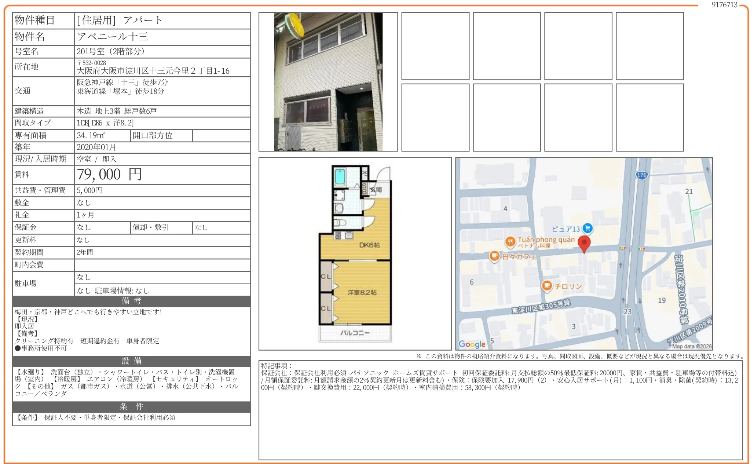Click the 79,000 円 rent value
Image resolution: width=754 pixels, height=464 pixels.
[x=109, y=175]
